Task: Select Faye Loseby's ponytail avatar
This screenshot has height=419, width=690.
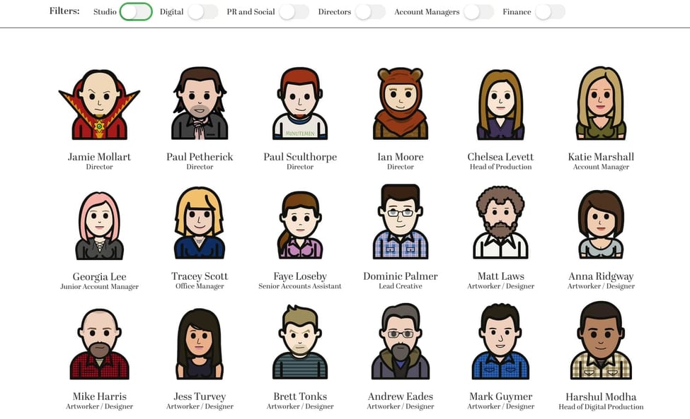Action: 300,225
